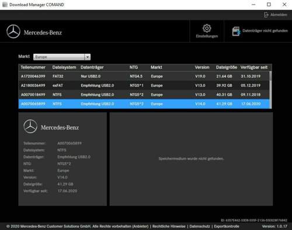292x230 pixels.
Task: Sort by the Teilenummer column header
Action: (33, 67)
